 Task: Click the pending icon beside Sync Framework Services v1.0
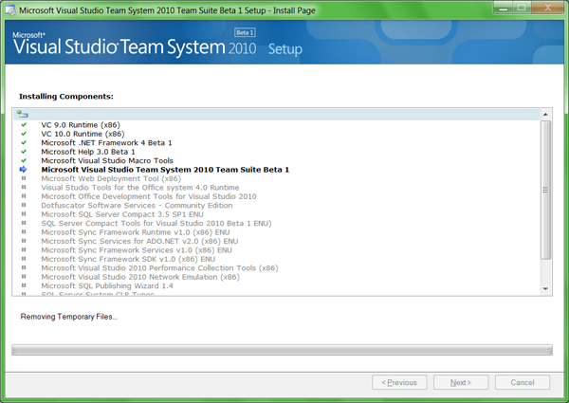pyautogui.click(x=24, y=250)
